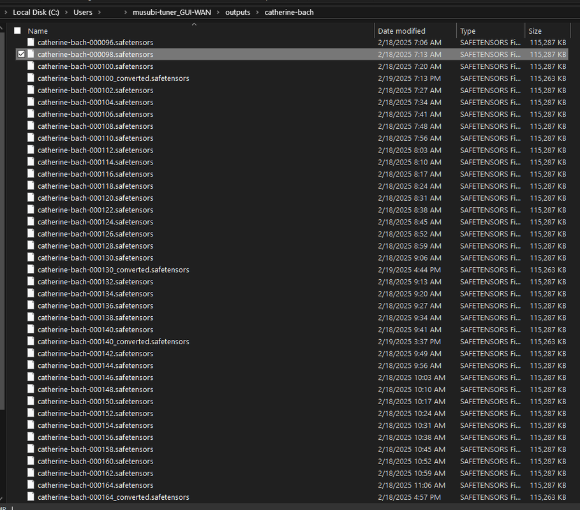
Task: Select catherine-bach-000114.safetensors
Action: click(95, 162)
